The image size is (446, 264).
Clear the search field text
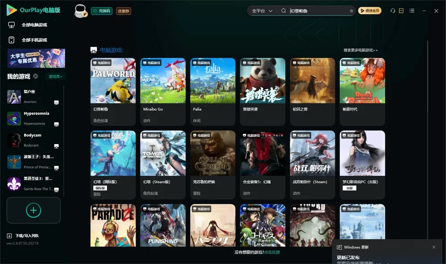(x=351, y=11)
